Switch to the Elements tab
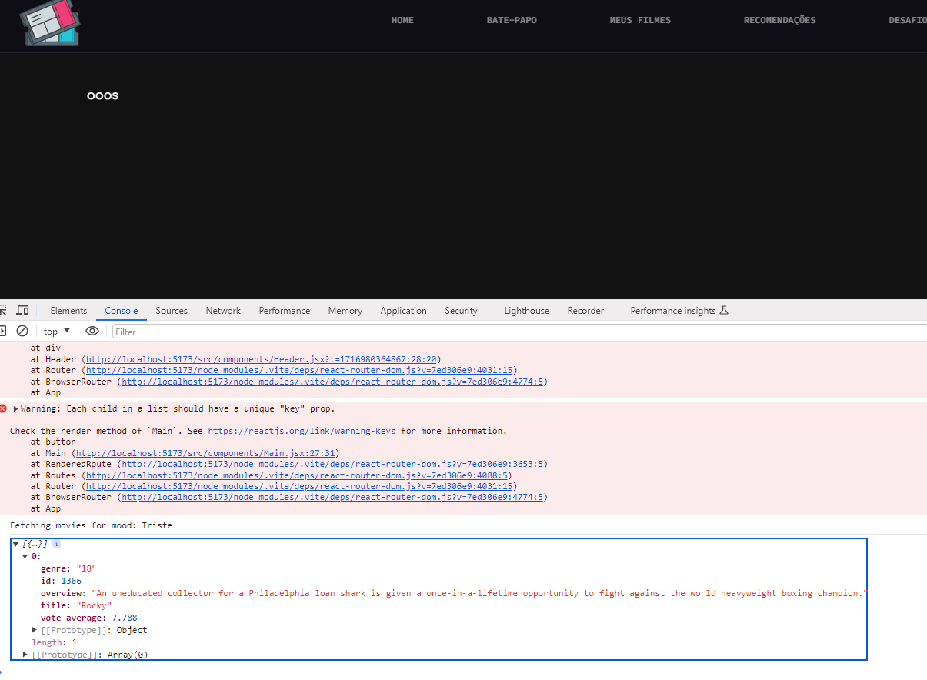This screenshot has width=927, height=680. (68, 311)
